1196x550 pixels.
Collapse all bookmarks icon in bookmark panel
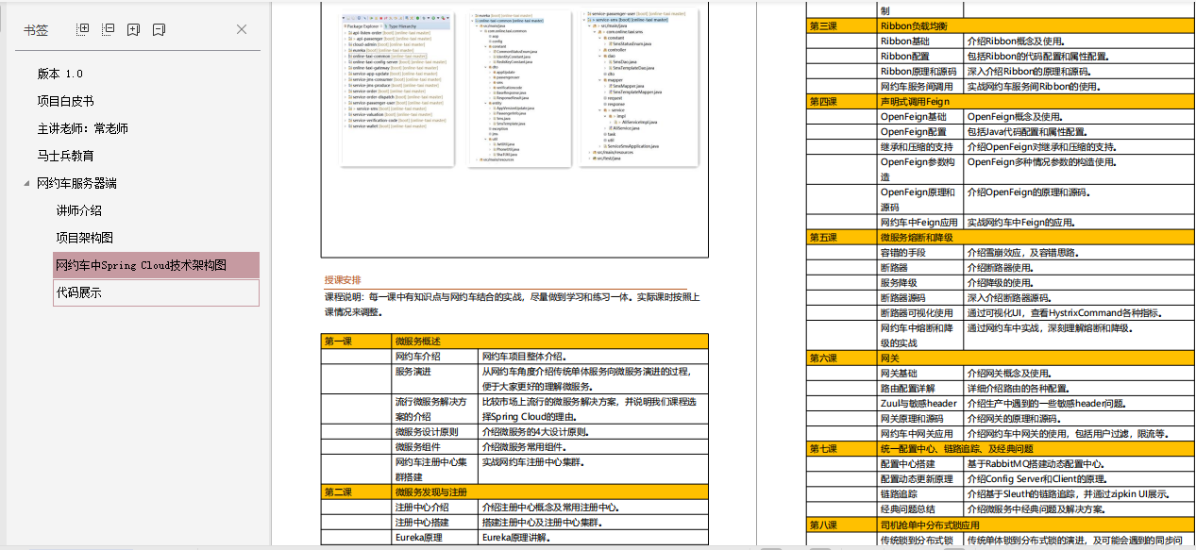pyautogui.click(x=109, y=30)
